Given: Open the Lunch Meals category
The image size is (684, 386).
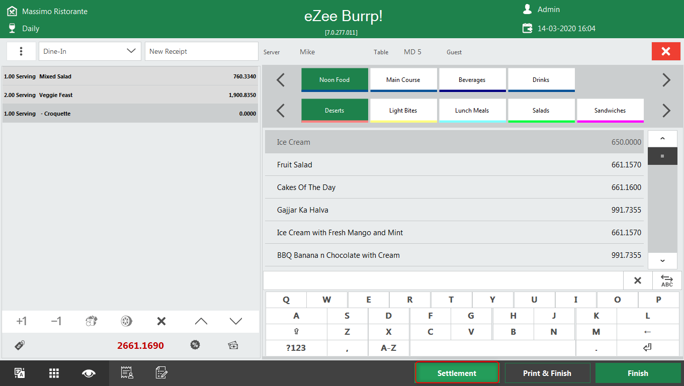Looking at the screenshot, I should [472, 111].
